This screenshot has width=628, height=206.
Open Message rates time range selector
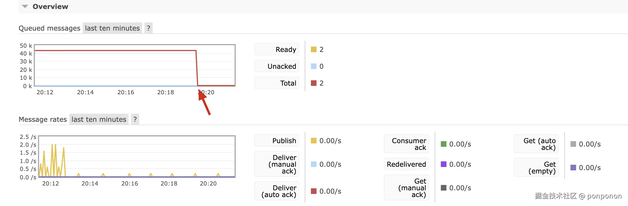pyautogui.click(x=99, y=119)
